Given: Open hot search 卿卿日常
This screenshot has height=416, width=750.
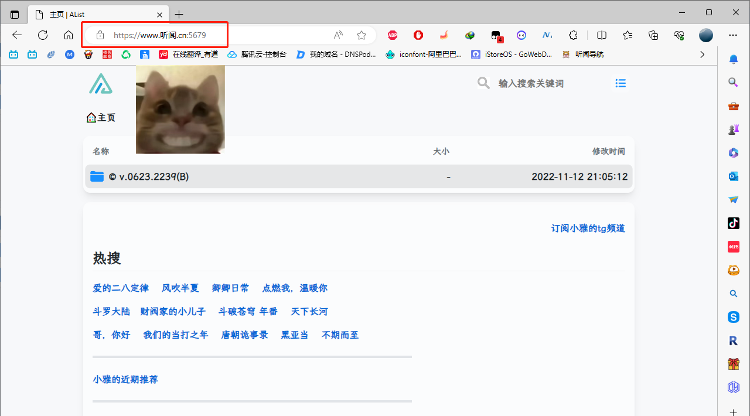Looking at the screenshot, I should [x=230, y=288].
